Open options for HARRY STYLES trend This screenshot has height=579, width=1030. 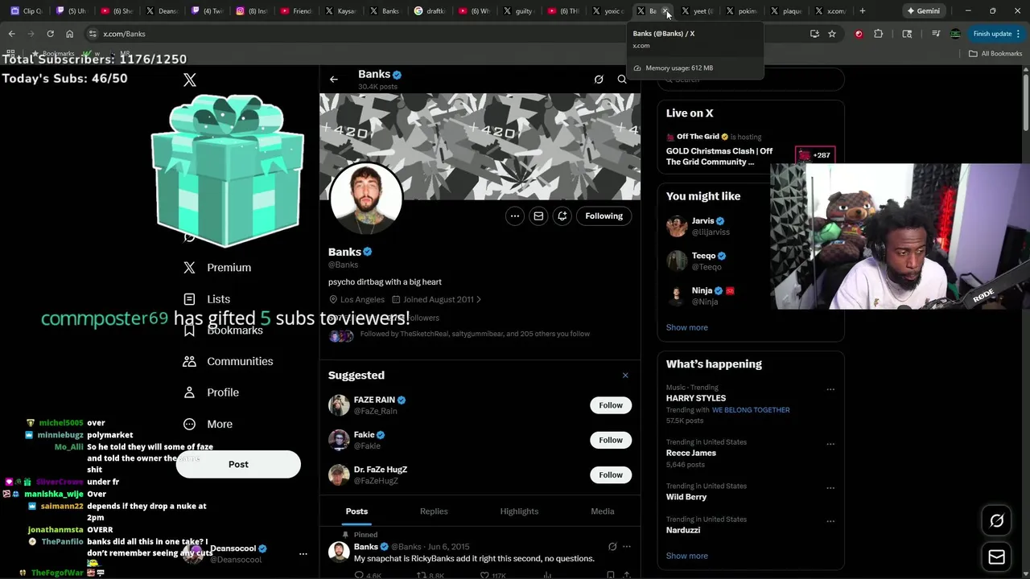click(830, 389)
